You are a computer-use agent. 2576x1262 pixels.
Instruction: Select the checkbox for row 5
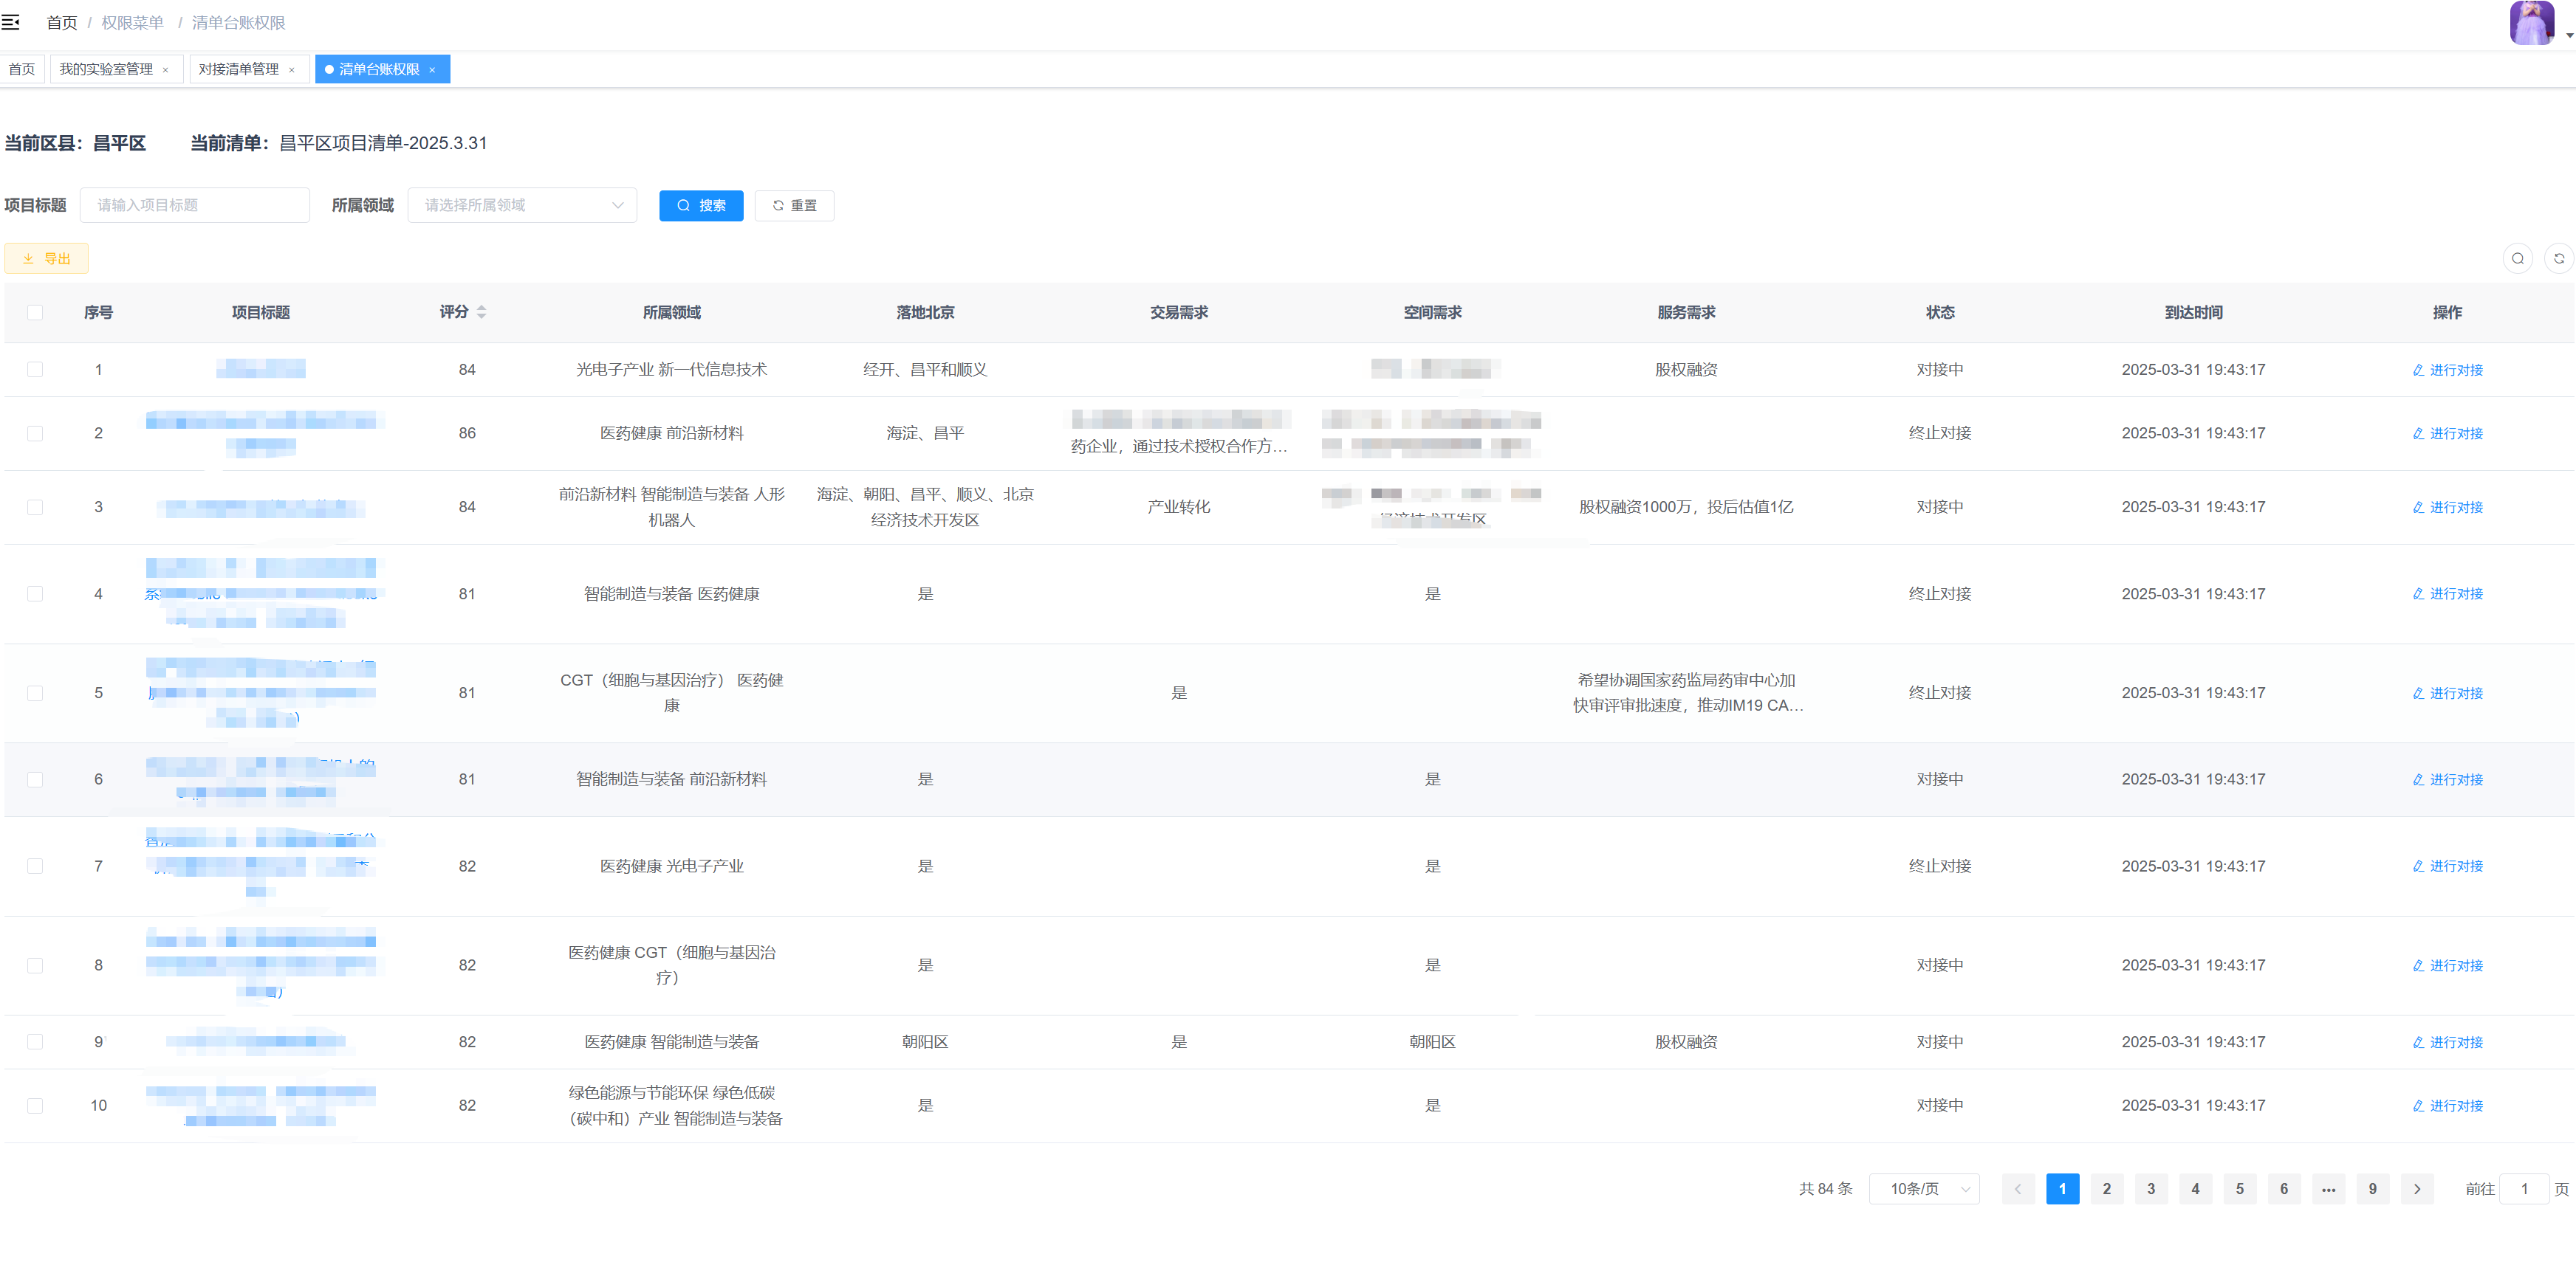pyautogui.click(x=35, y=694)
